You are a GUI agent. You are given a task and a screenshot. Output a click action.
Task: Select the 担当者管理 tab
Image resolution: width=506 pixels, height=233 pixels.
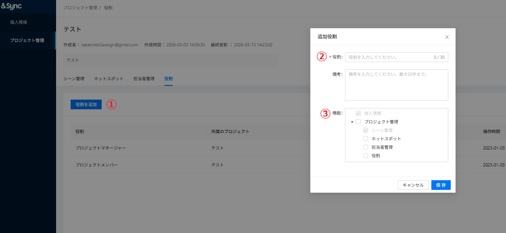(x=144, y=79)
